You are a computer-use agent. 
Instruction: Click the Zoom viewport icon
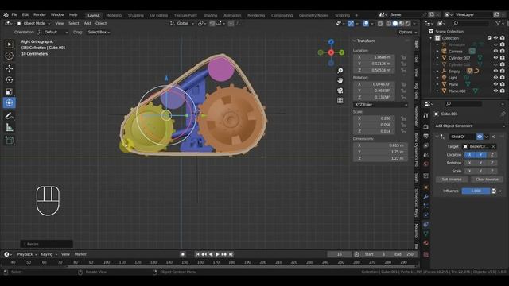pyautogui.click(x=340, y=71)
